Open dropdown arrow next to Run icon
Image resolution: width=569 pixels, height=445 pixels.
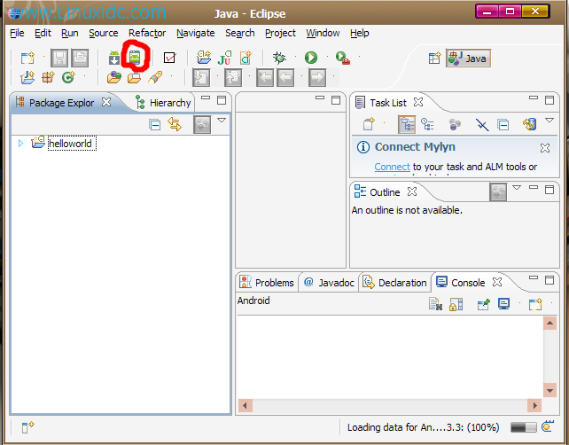tap(327, 56)
